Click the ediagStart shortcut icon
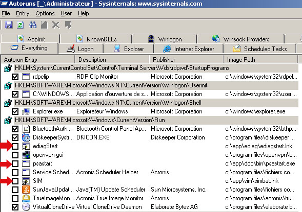302x212 pixels. point(26,146)
